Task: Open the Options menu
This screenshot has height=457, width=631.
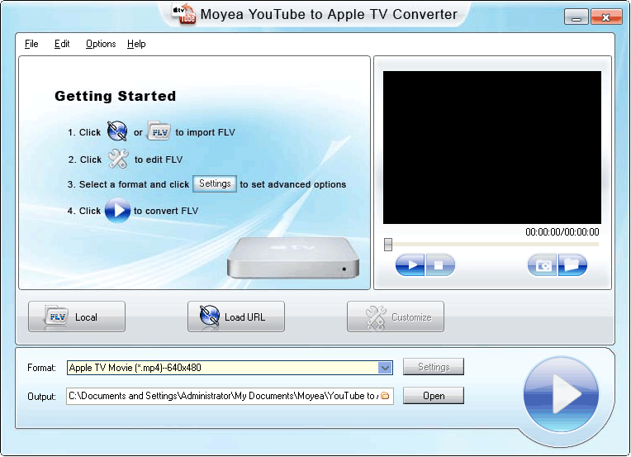Action: (x=101, y=44)
